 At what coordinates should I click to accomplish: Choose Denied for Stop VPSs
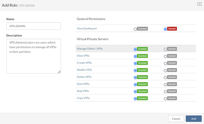(x=165, y=91)
